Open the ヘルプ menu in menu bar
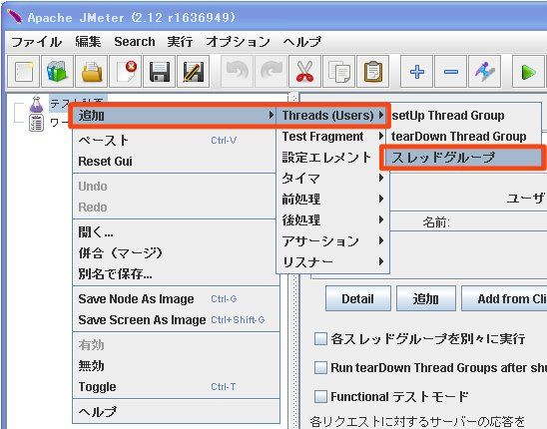The image size is (547, 429). 301,42
